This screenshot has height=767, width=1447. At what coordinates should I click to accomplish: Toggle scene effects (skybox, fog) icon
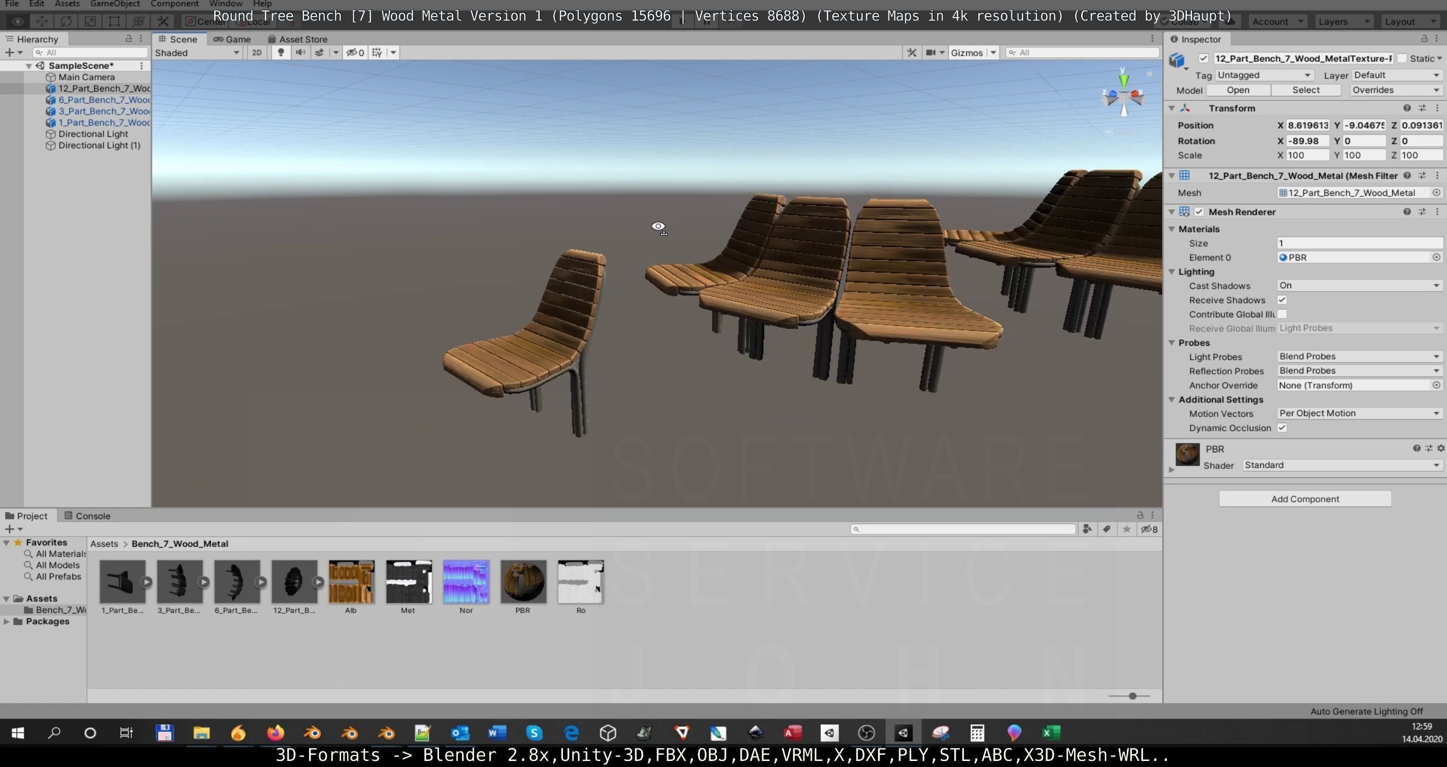[x=320, y=52]
